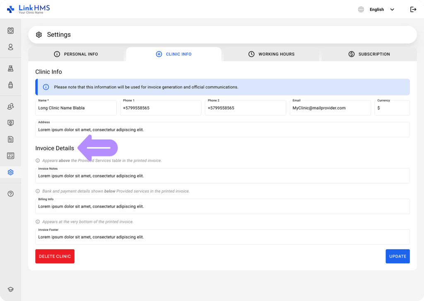The width and height of the screenshot is (424, 301).
Task: Select the highlighted Settings gear icon
Action: point(10,172)
